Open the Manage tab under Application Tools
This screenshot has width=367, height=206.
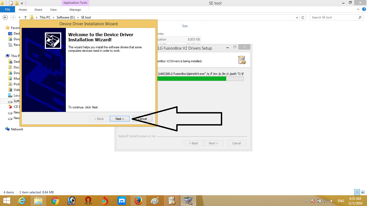tap(75, 9)
